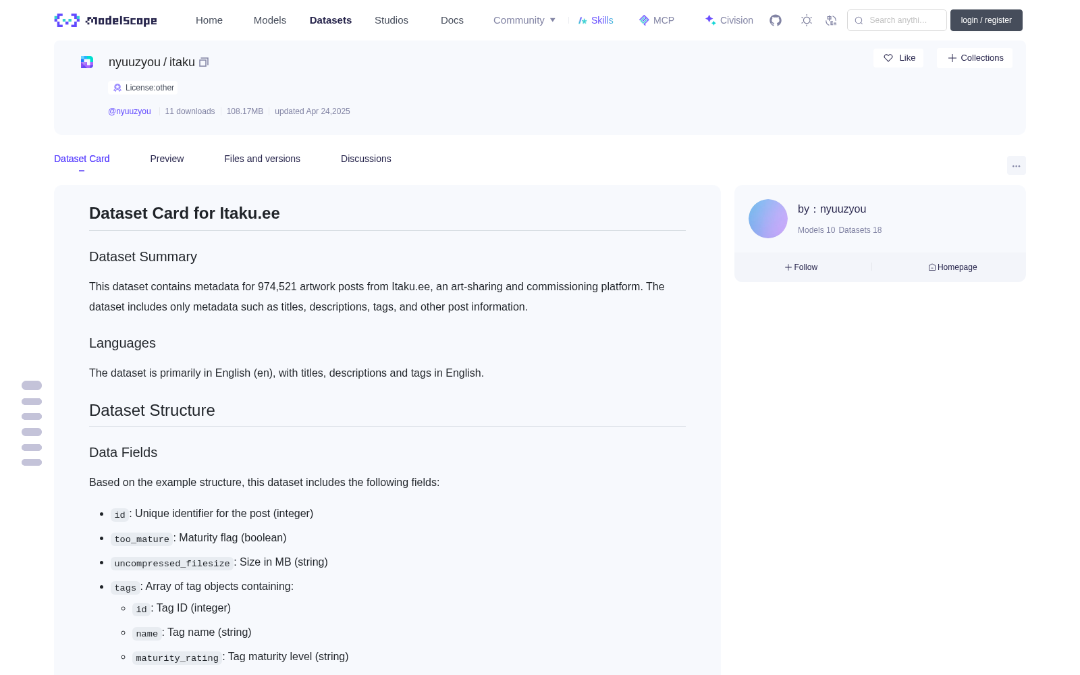Expand the Community dropdown menu
This screenshot has width=1080, height=675.
[x=524, y=20]
